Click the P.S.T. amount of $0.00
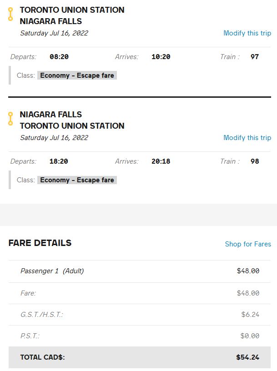Viewport: 277px width, 371px height. [x=250, y=336]
